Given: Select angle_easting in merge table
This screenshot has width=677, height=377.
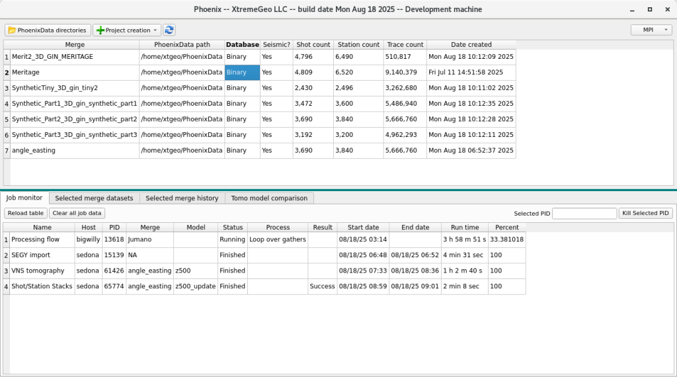Looking at the screenshot, I should tap(75, 150).
